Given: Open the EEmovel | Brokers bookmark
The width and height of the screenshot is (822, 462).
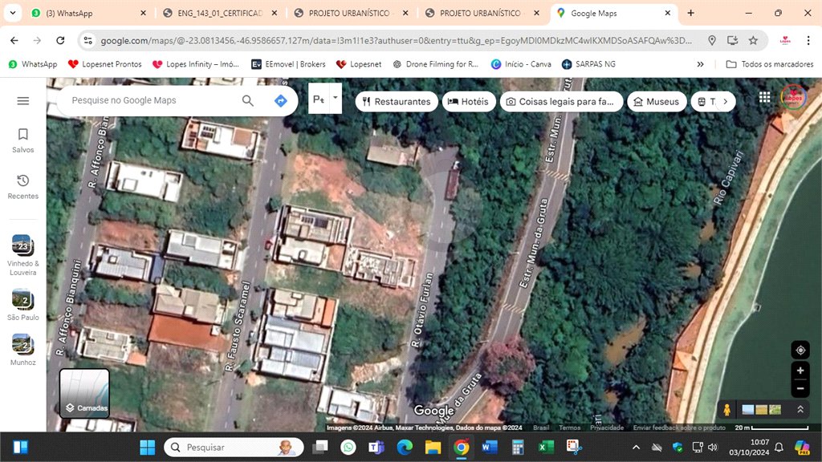Looking at the screenshot, I should pyautogui.click(x=288, y=64).
